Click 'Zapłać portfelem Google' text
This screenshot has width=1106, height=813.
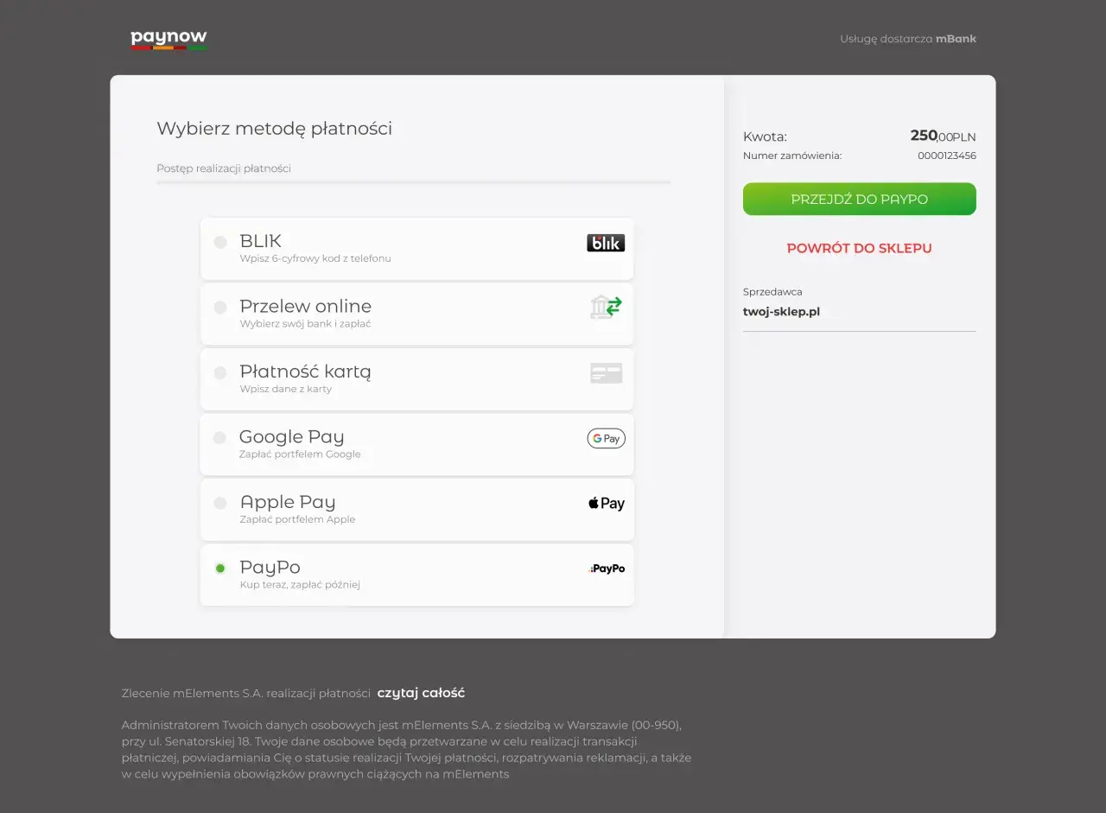(300, 454)
